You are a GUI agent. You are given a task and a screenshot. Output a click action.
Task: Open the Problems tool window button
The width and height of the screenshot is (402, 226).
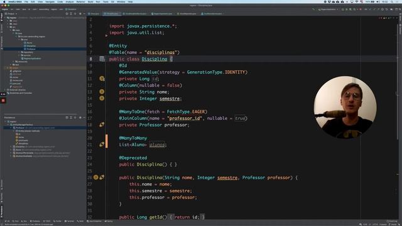[35, 221]
